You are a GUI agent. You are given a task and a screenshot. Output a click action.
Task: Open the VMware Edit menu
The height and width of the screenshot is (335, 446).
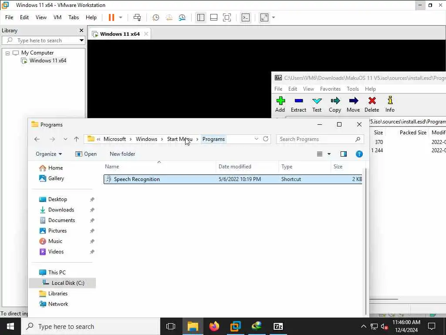[24, 17]
